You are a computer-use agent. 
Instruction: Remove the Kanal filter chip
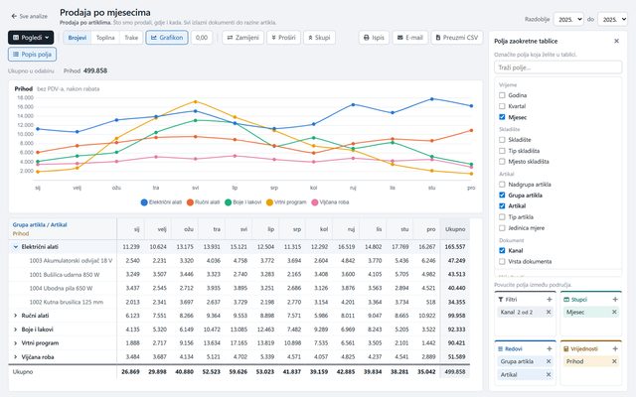point(549,312)
